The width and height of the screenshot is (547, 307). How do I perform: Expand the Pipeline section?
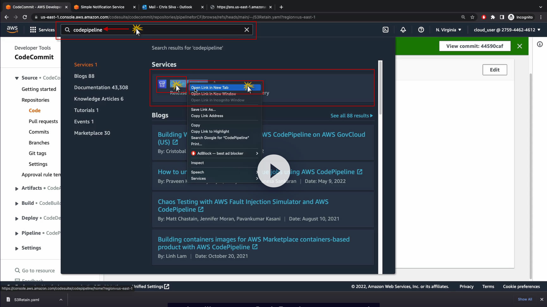point(17,234)
